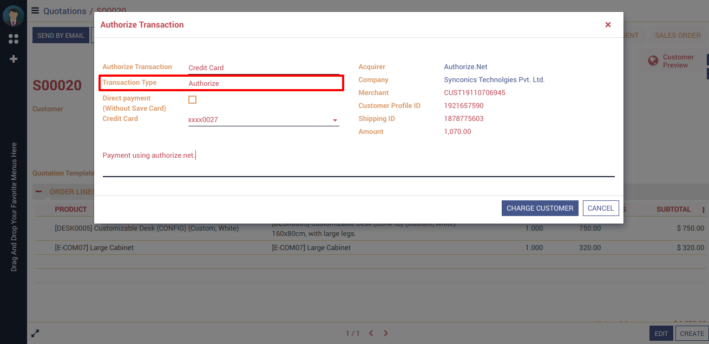
Task: Click the user avatar icon
Action: (13, 16)
